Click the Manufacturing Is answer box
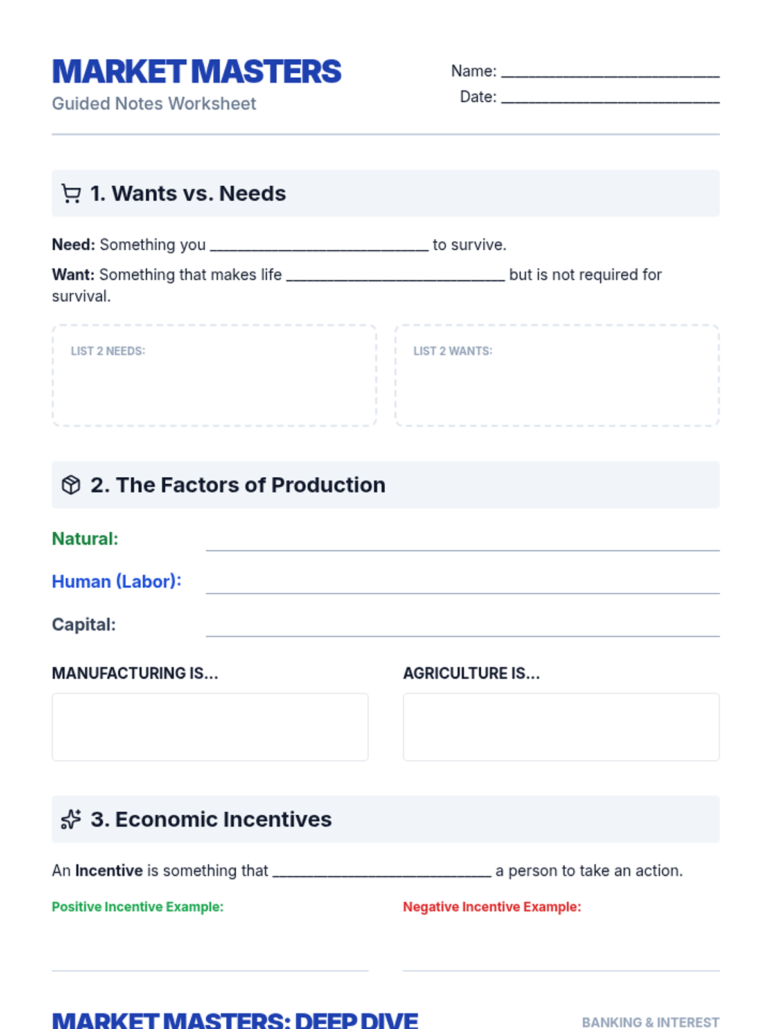This screenshot has height=1029, width=771. coord(209,727)
